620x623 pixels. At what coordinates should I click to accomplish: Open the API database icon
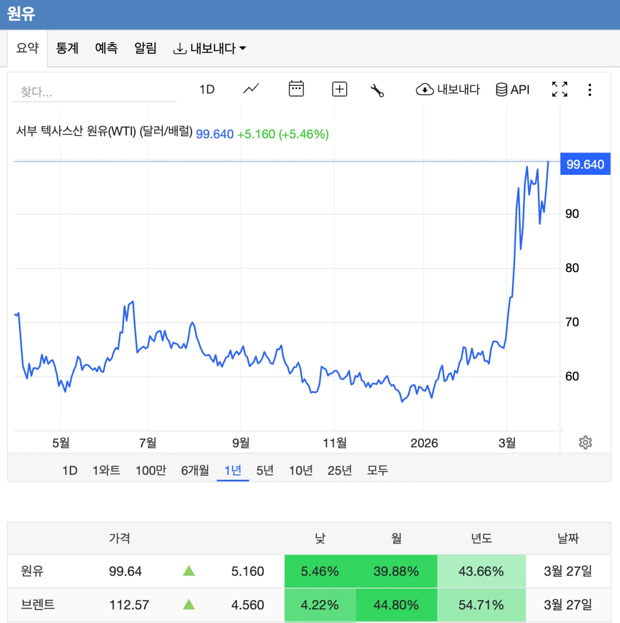512,90
